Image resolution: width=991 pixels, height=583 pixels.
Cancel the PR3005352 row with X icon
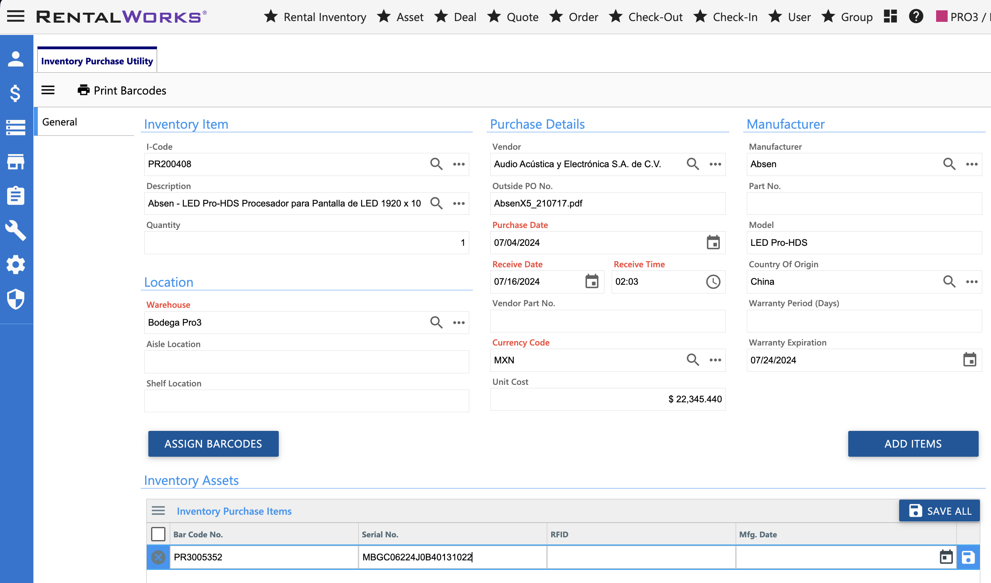pos(158,557)
